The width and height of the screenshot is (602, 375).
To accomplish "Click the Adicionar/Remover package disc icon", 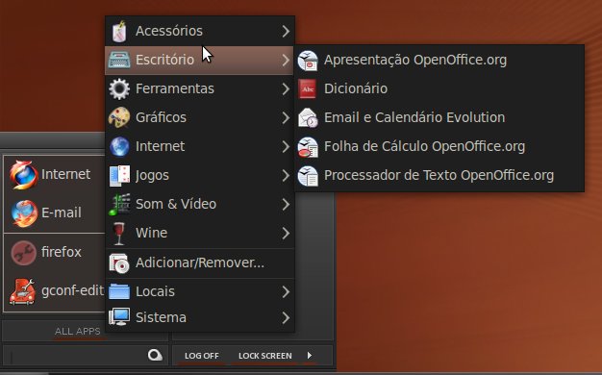I will (119, 263).
